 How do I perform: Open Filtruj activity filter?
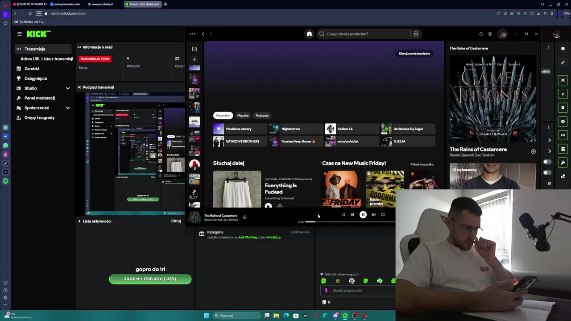(176, 221)
